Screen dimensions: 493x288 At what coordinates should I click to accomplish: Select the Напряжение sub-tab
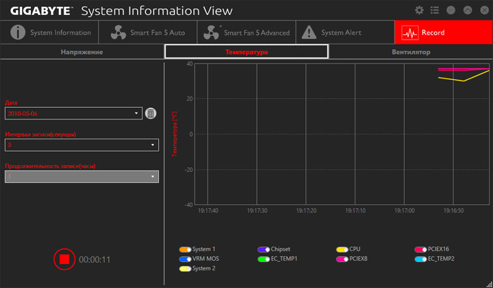pyautogui.click(x=82, y=52)
